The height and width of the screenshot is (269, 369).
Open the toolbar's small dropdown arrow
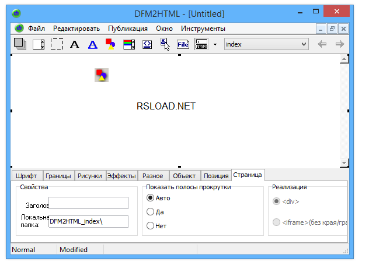click(215, 44)
